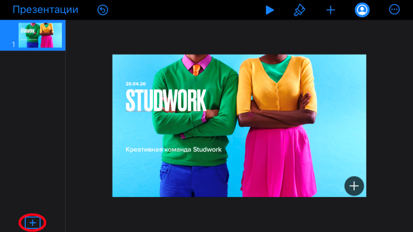
Task: Open the insert plus menu in toolbar
Action: coord(330,10)
